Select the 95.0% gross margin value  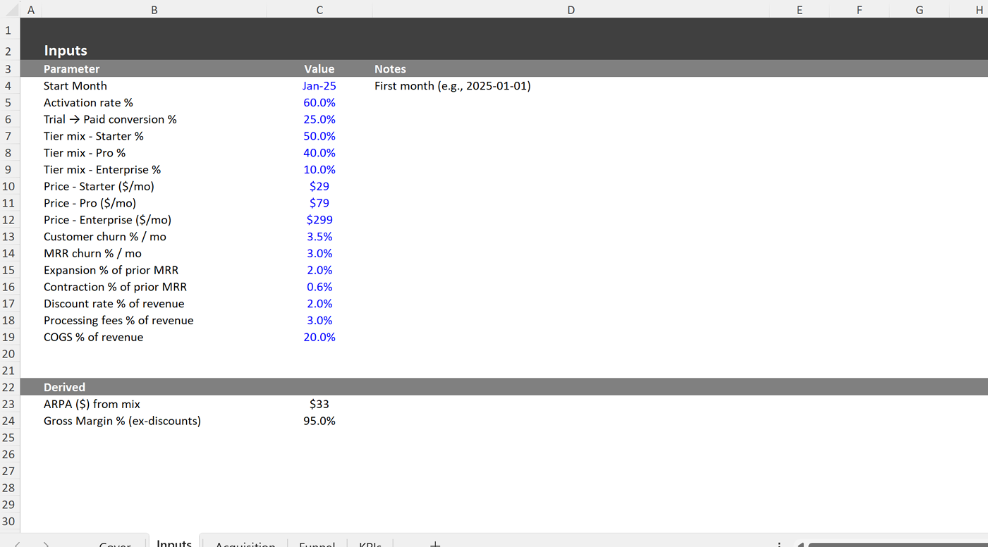click(x=319, y=421)
